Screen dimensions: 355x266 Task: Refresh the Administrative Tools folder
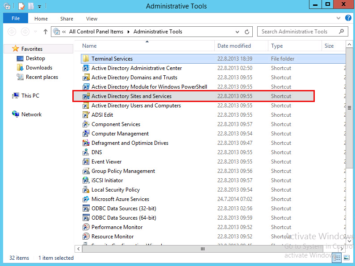coord(247,32)
